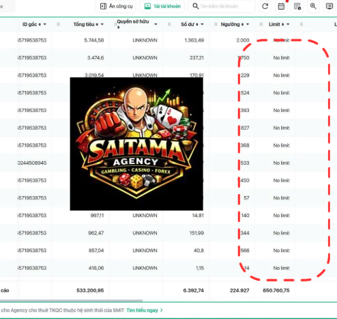Viewport: 337px width, 319px height.
Task: Click the report settings document icon
Action: pos(297,6)
